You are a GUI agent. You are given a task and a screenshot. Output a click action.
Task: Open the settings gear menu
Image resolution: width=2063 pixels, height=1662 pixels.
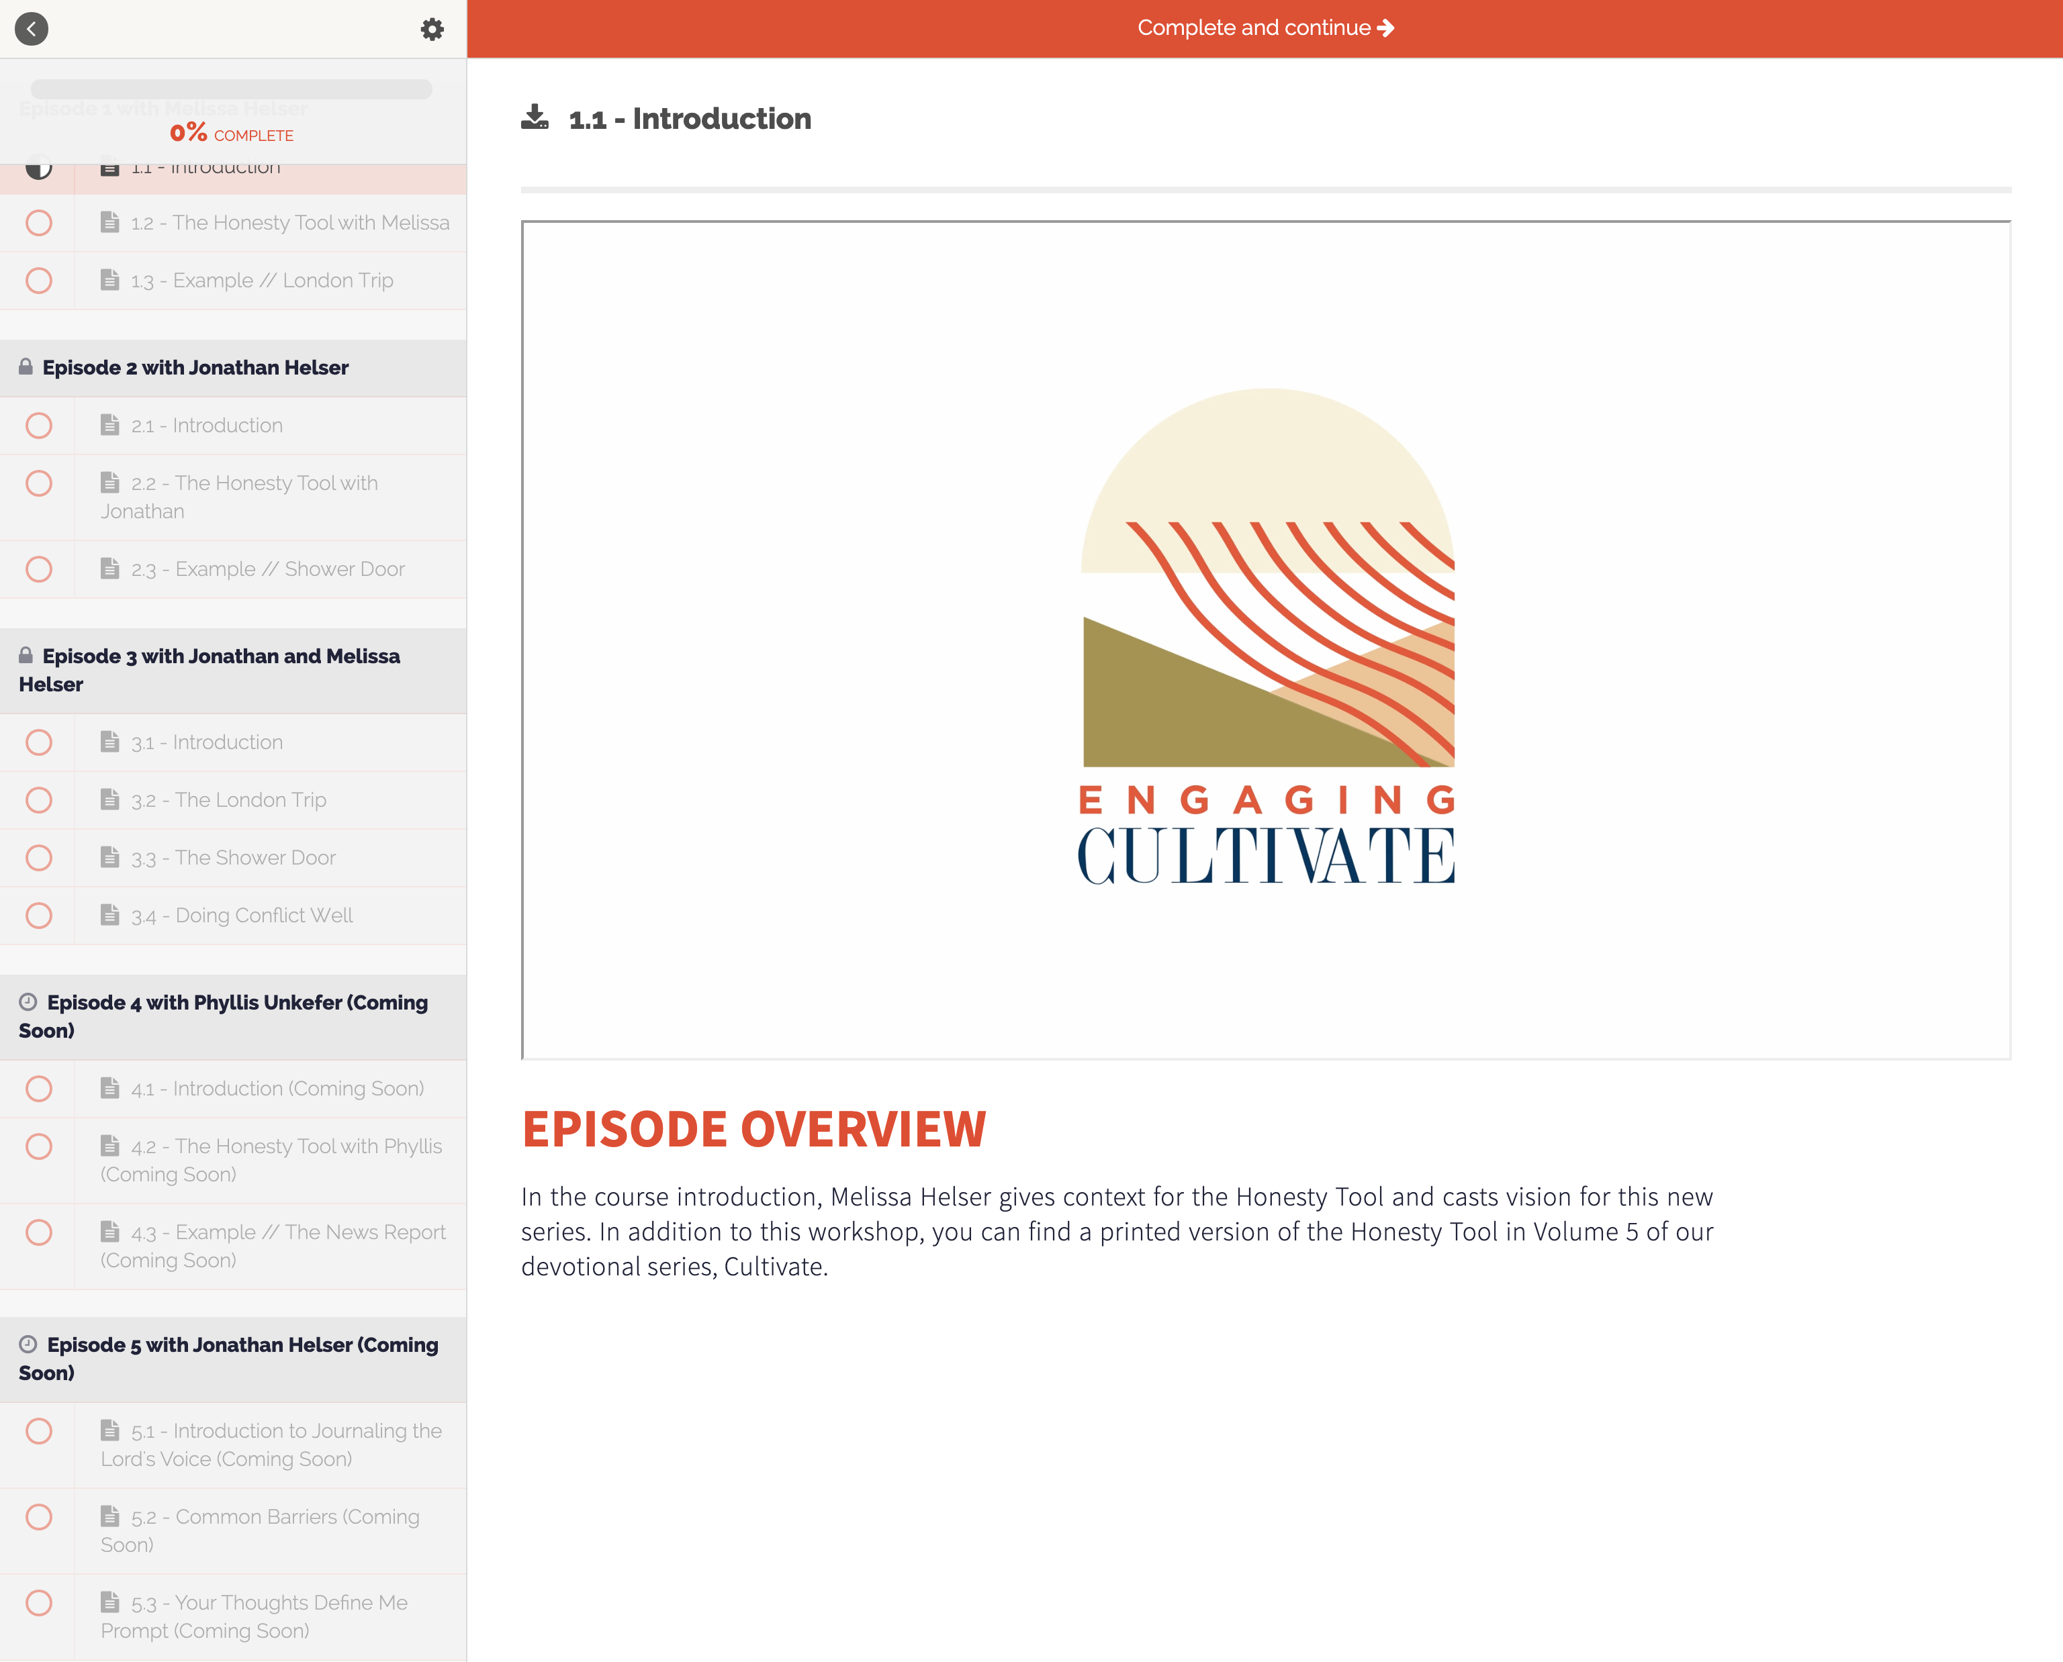[432, 30]
